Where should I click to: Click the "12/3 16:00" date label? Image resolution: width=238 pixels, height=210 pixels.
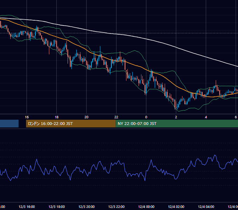coord(27,206)
